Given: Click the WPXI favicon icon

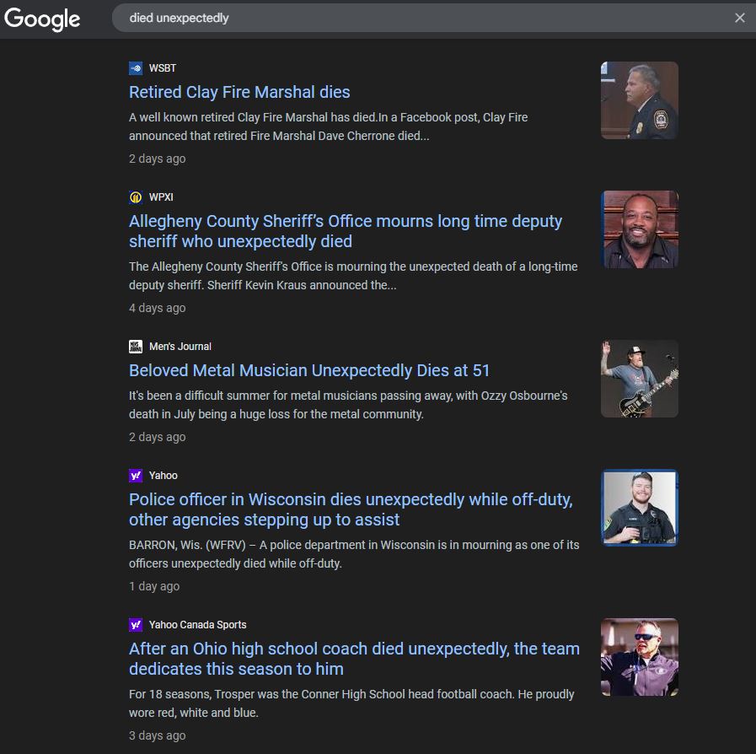Looking at the screenshot, I should (136, 197).
